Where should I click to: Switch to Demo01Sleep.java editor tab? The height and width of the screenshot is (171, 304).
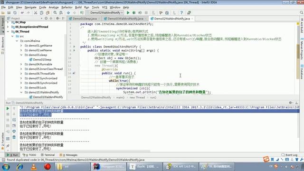[85, 19]
